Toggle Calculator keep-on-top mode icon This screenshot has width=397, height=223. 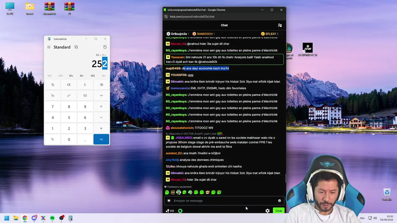[76, 47]
